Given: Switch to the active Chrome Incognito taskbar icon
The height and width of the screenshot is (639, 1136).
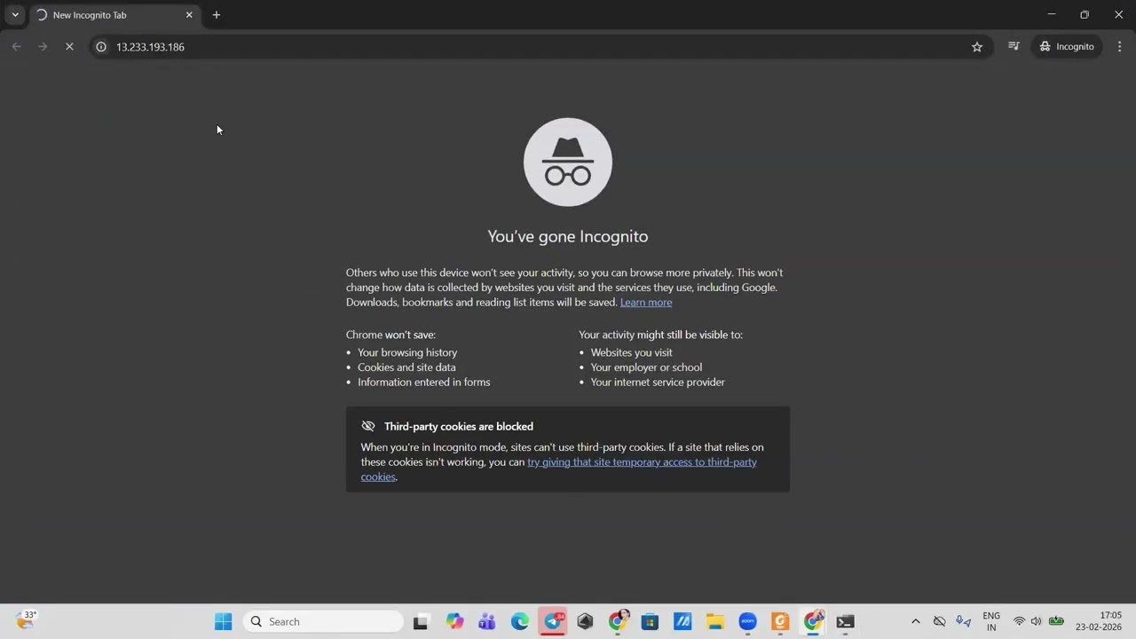Looking at the screenshot, I should click(813, 622).
